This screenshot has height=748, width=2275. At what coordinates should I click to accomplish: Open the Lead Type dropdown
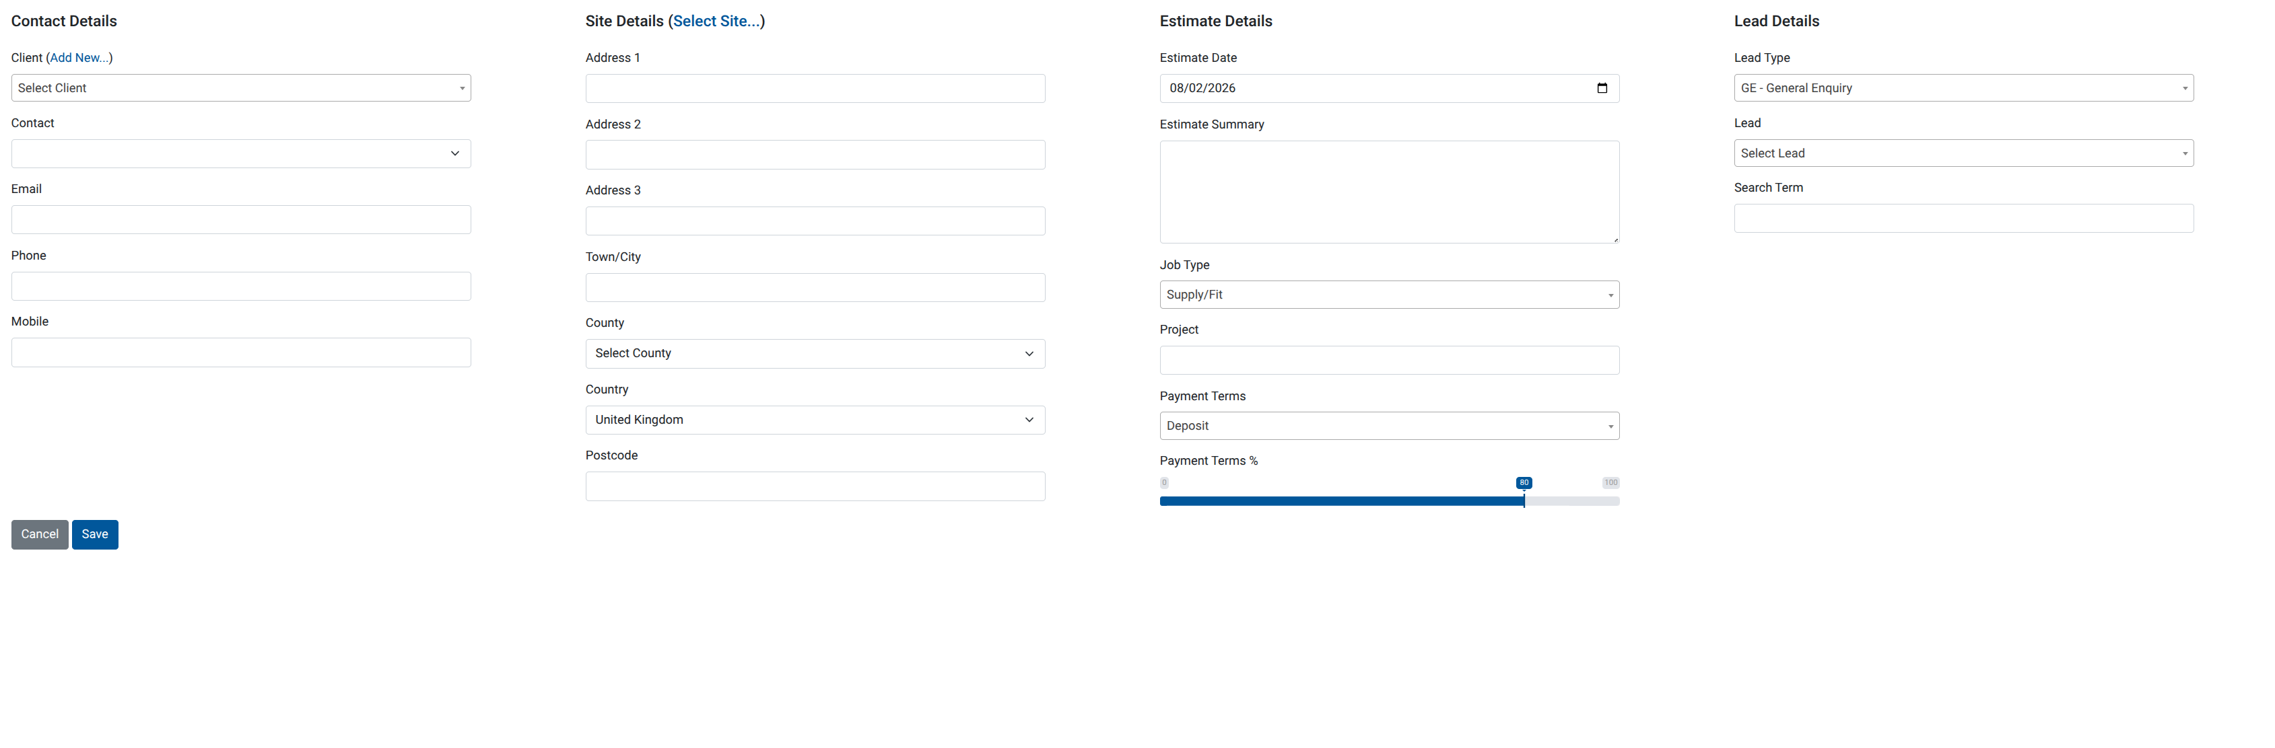pos(1963,88)
